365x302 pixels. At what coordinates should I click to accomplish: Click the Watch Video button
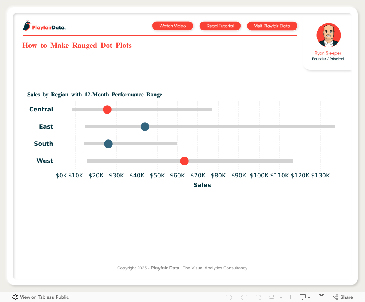pyautogui.click(x=173, y=26)
